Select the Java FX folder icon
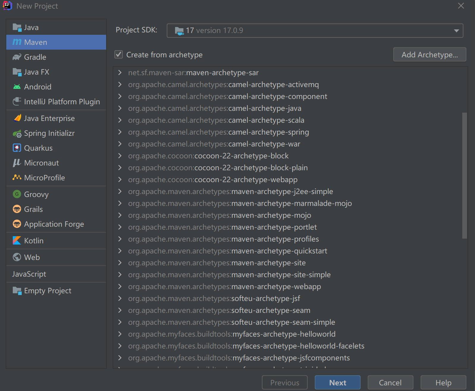 point(17,72)
